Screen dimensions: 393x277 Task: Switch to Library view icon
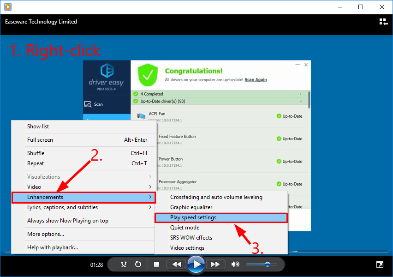383,22
